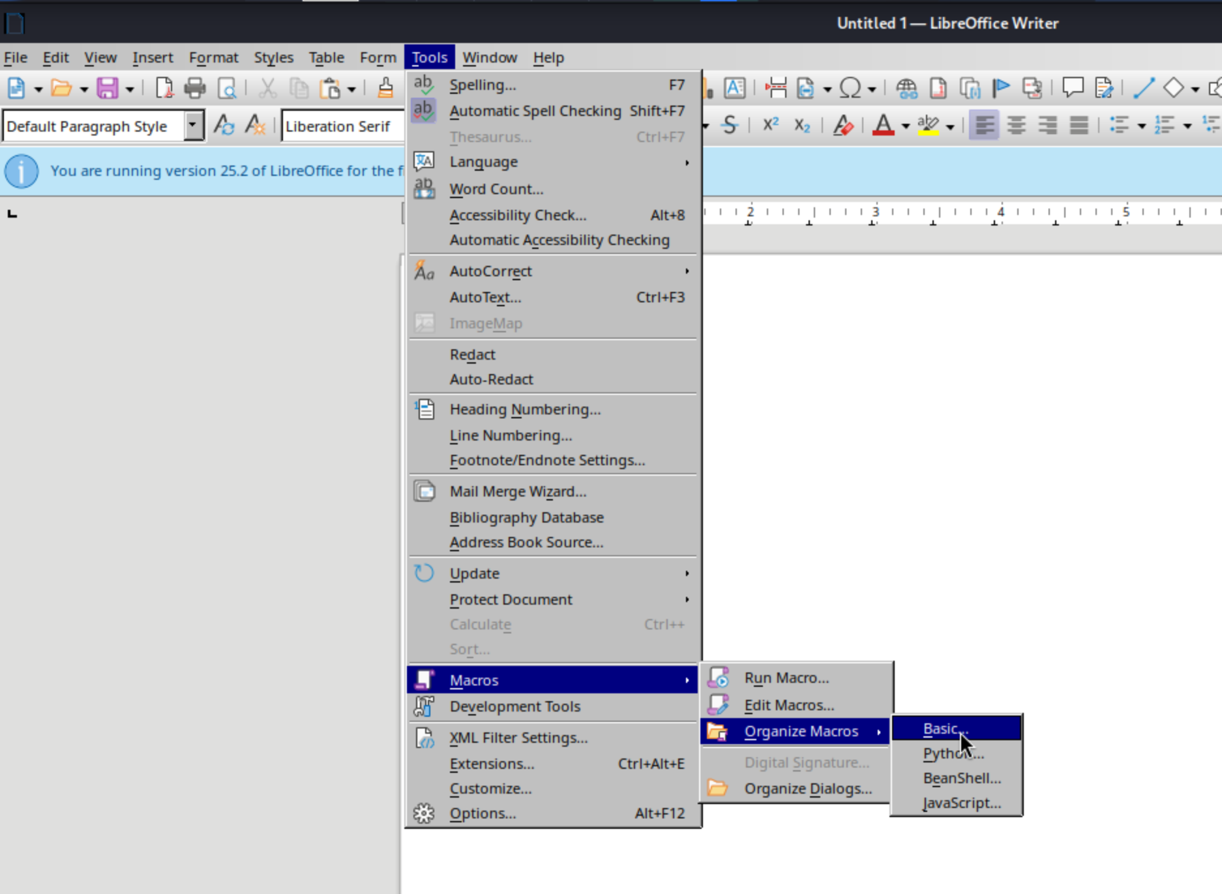
Task: Click the Open folder icon
Action: [x=61, y=88]
